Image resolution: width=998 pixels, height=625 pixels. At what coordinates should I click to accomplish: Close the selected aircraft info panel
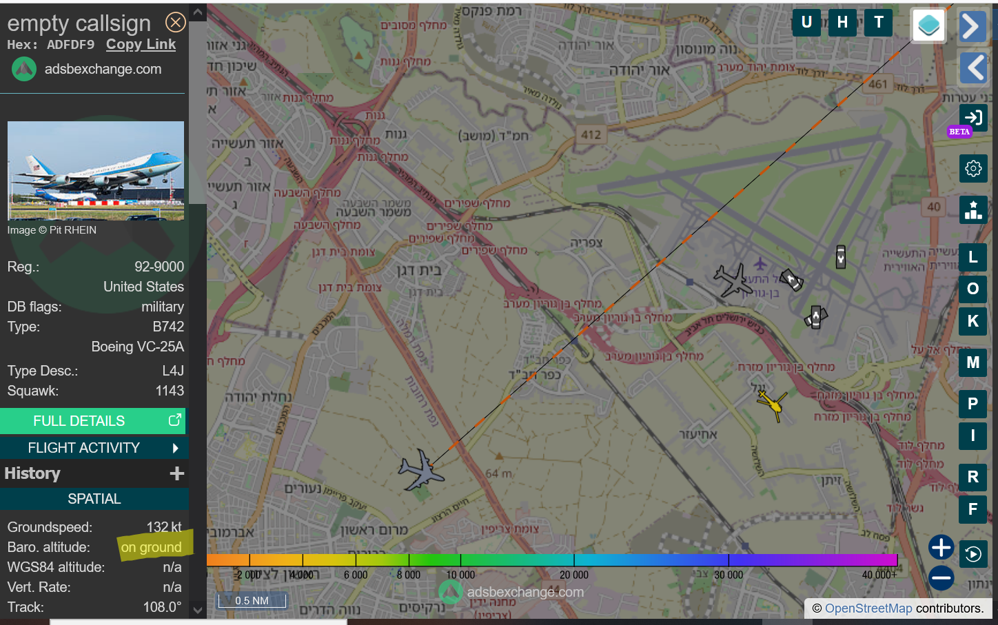176,23
